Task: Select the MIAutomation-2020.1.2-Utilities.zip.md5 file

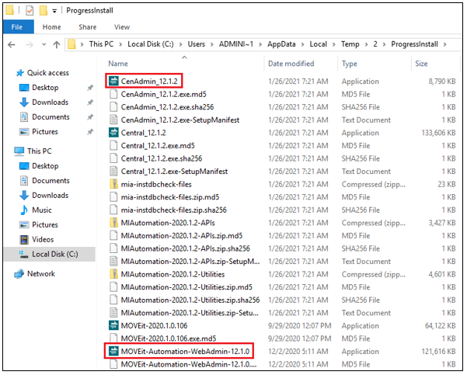Action: tap(186, 287)
